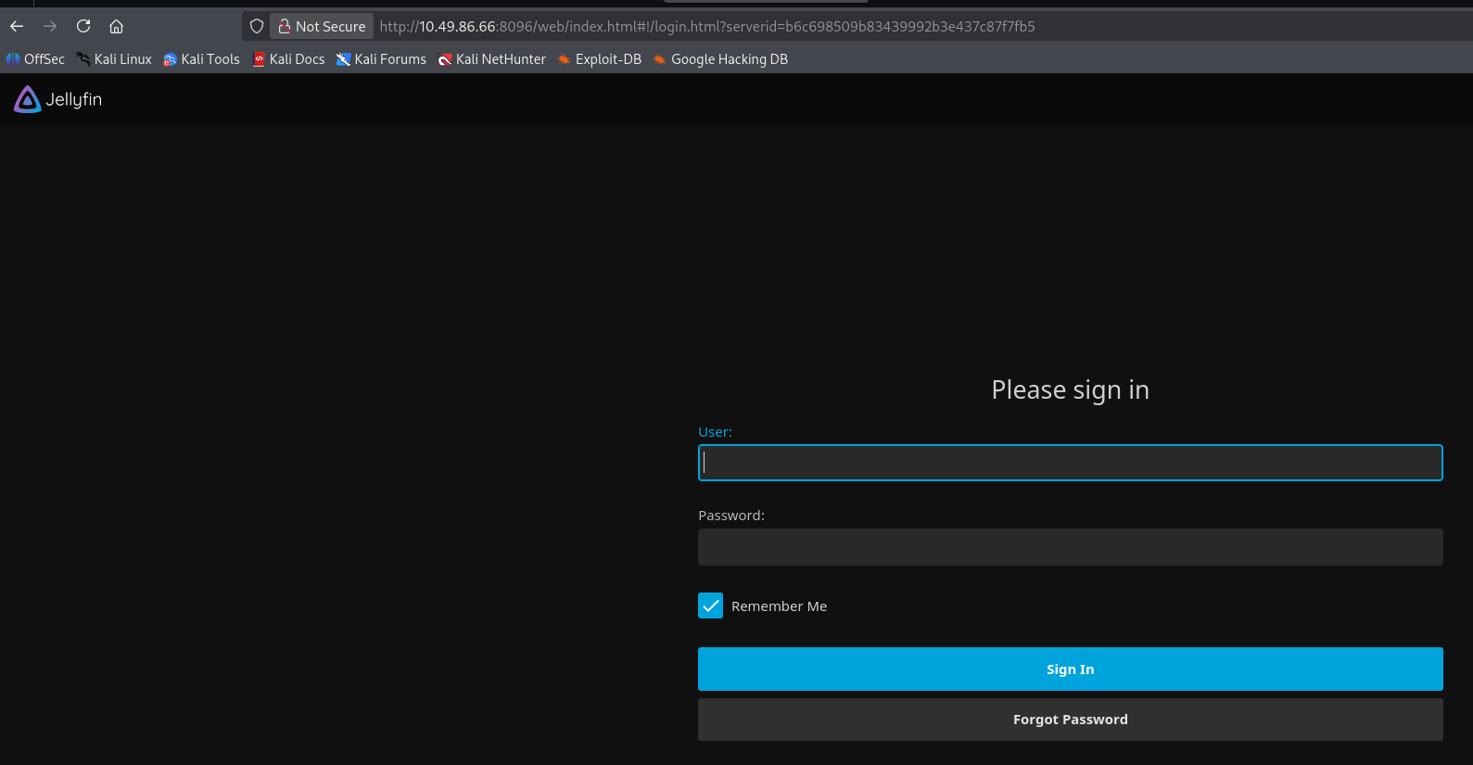Open the OffSec bookmark
Image resolution: width=1473 pixels, height=765 pixels.
[35, 59]
